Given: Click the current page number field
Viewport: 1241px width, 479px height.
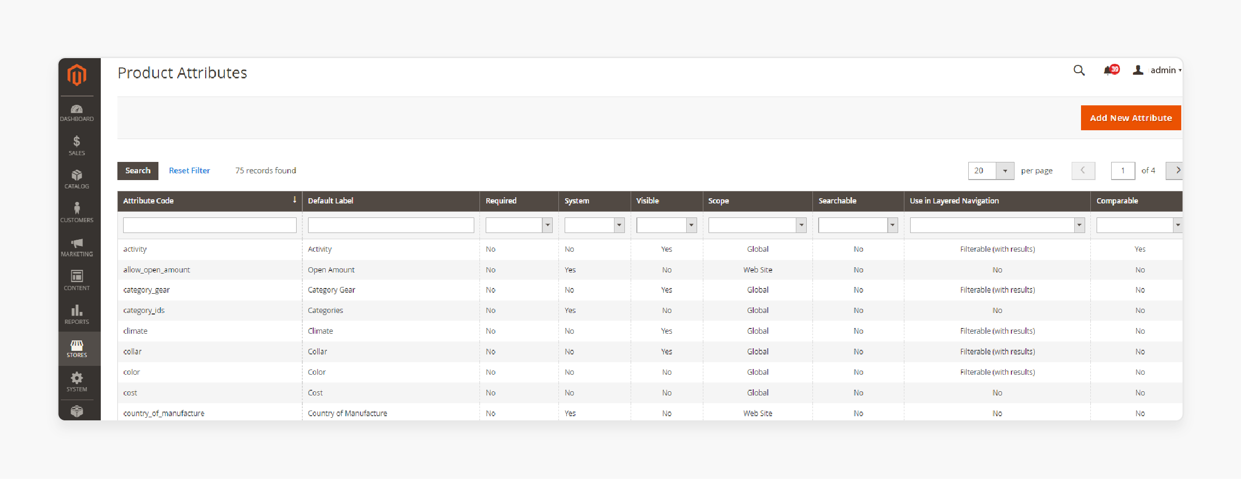Looking at the screenshot, I should (x=1123, y=171).
